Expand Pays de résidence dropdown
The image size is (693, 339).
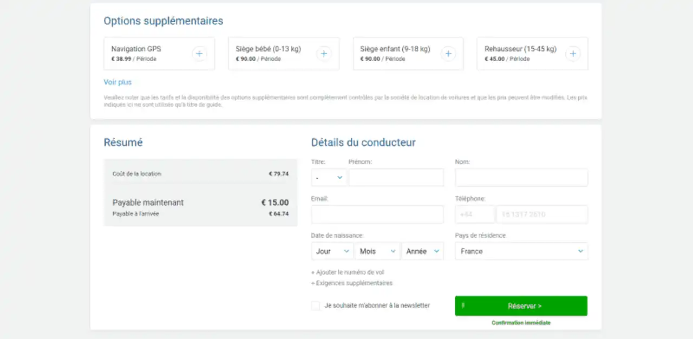[521, 251]
